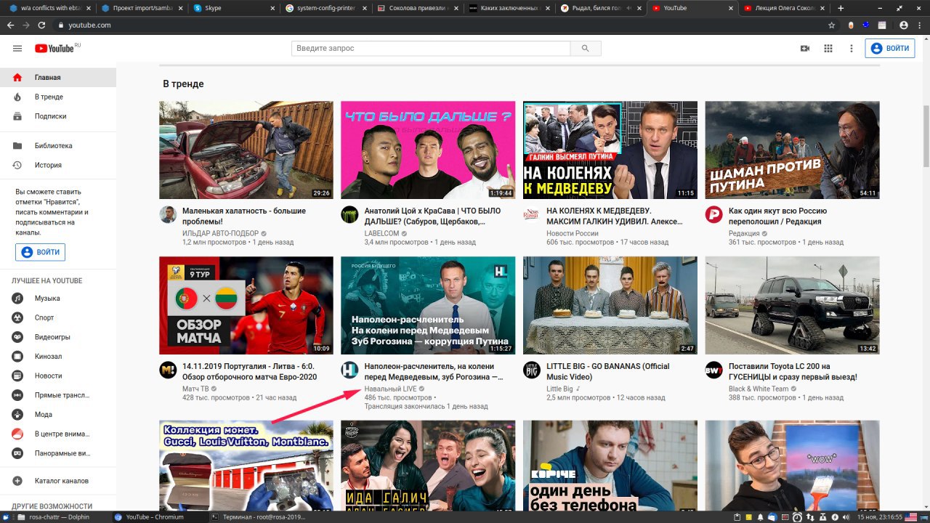Open the Маленькая халатность video thumbnail
The height and width of the screenshot is (523, 930).
click(x=246, y=150)
